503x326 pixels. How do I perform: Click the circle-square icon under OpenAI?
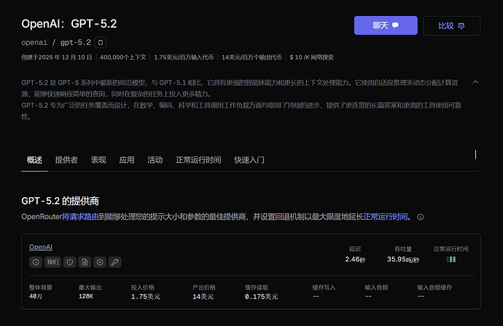(100, 262)
